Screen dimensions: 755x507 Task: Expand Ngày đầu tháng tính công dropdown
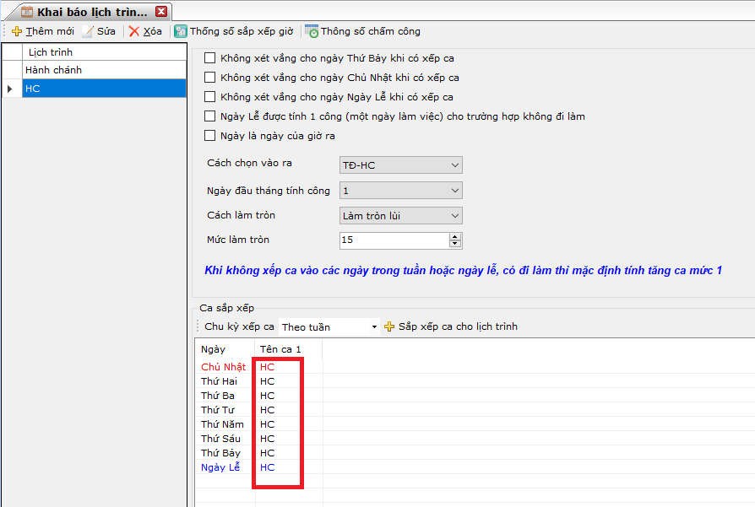coord(455,191)
